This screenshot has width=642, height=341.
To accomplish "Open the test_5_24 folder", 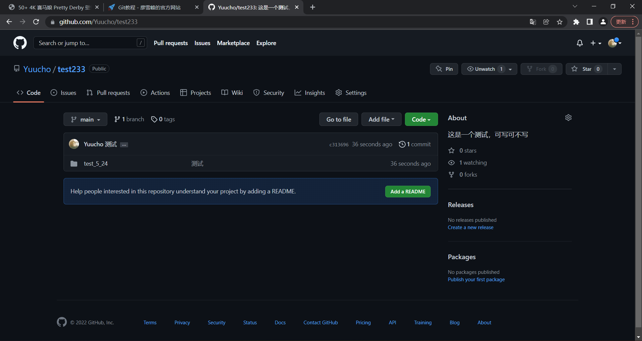I will point(96,164).
